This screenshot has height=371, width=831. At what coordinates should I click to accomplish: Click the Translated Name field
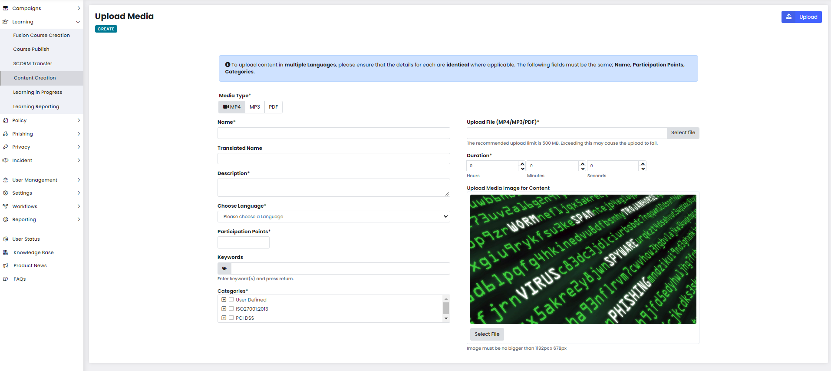(333, 159)
